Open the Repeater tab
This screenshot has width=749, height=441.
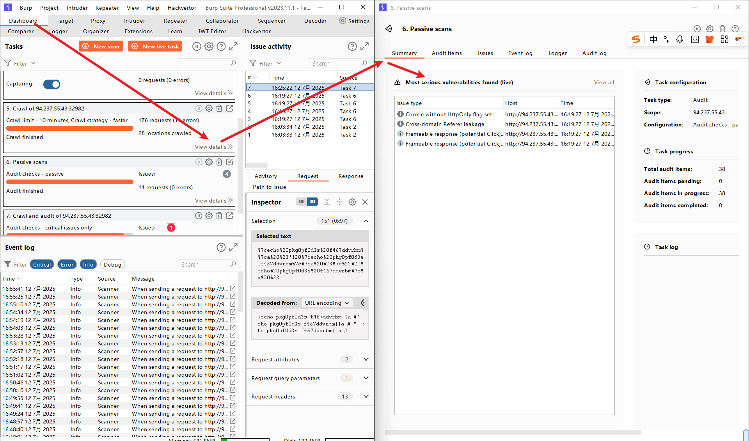[175, 21]
